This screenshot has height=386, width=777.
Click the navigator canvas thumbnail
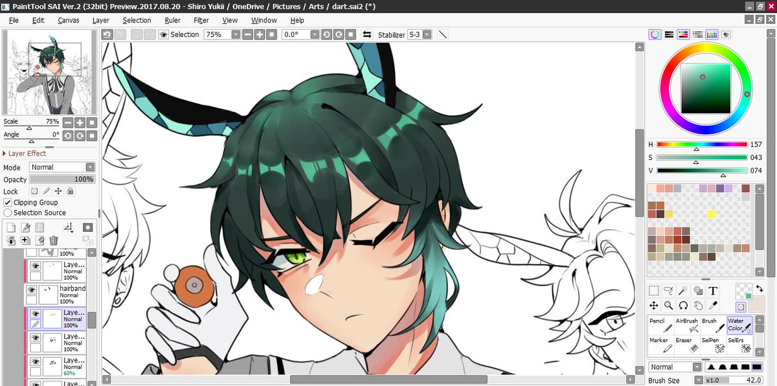[x=50, y=73]
